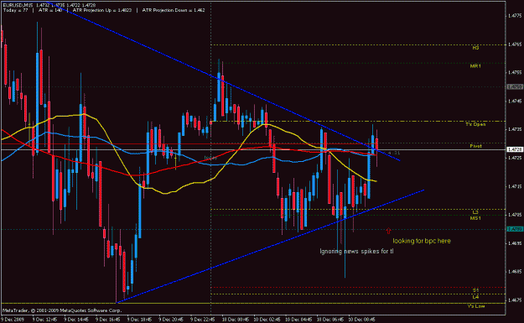Click the 1.4675 price scale label
This screenshot has height=323, width=524.
(x=515, y=300)
